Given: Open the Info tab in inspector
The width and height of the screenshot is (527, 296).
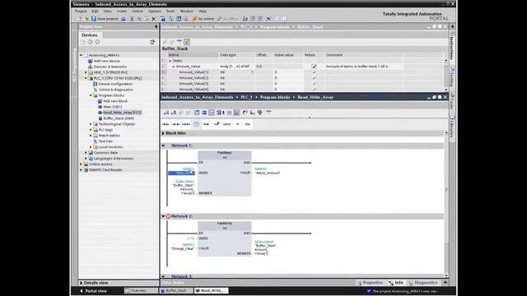Looking at the screenshot, I should click(x=396, y=283).
